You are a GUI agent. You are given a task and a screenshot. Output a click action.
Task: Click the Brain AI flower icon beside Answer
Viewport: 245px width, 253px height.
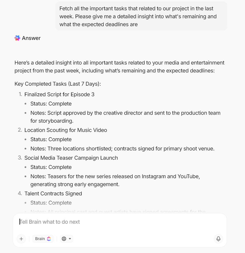[x=17, y=38]
